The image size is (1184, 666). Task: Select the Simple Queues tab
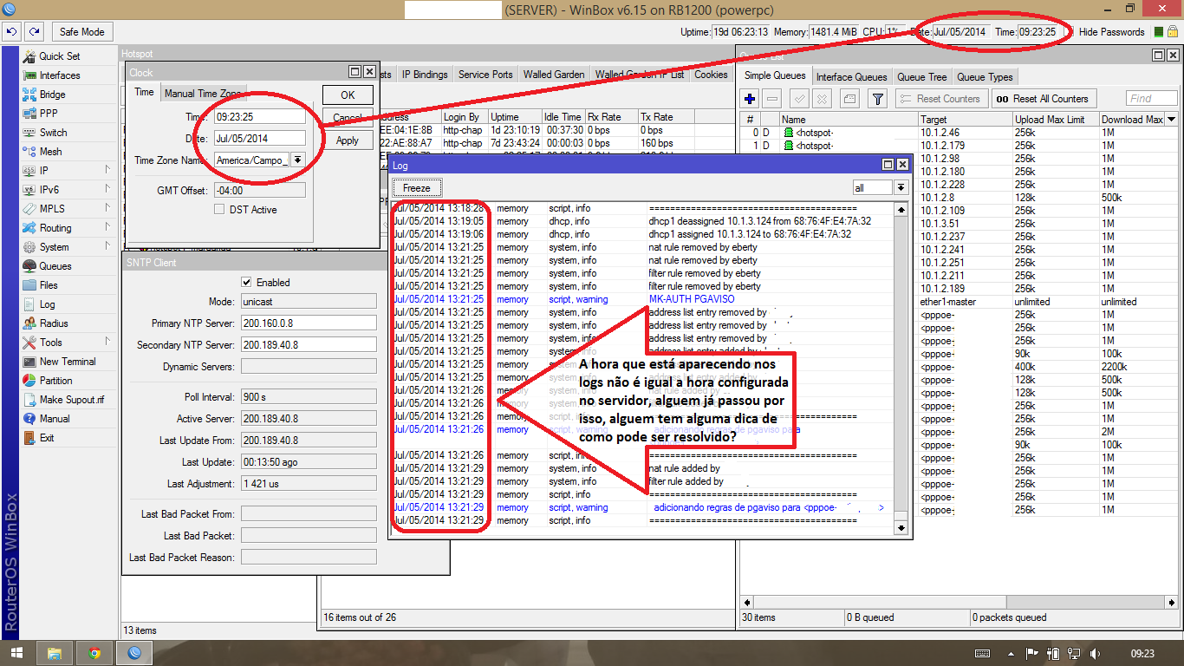[x=776, y=76]
